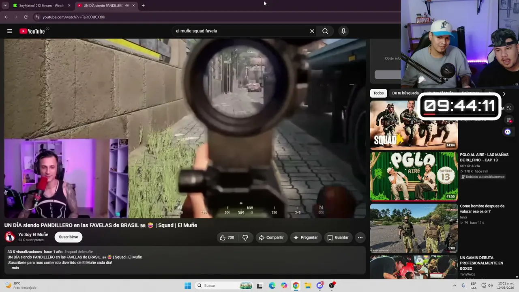Open the weather widget showing 19°C

[20, 286]
